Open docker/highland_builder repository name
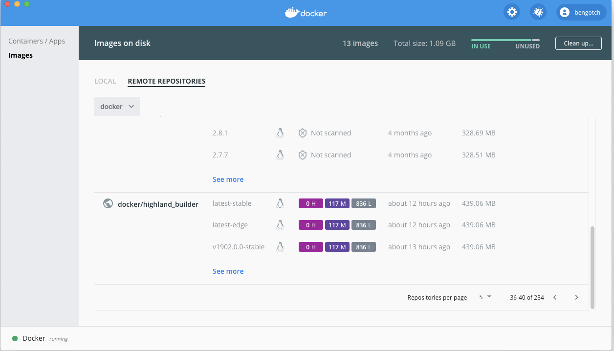This screenshot has width=614, height=351. click(158, 204)
